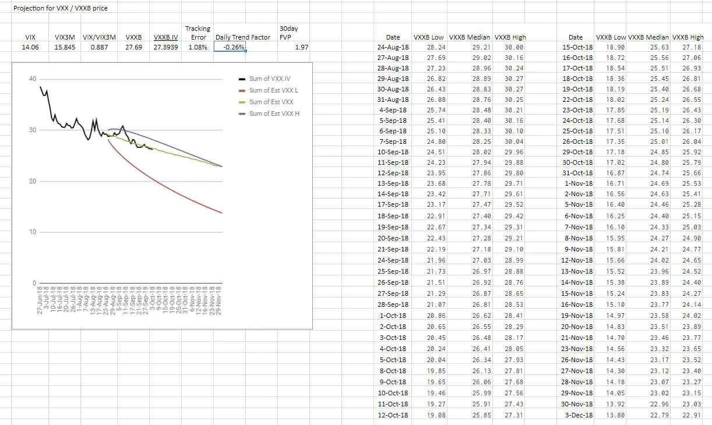Screen dimensions: 712x425
Task: Click the 9-Nov-18 date cell
Action: (579, 249)
